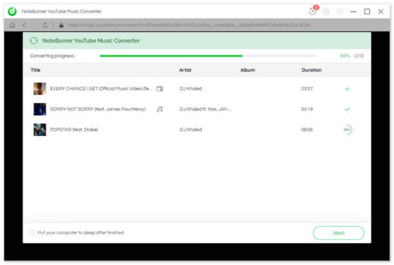
Task: Open the settings gear icon
Action: click(x=326, y=11)
